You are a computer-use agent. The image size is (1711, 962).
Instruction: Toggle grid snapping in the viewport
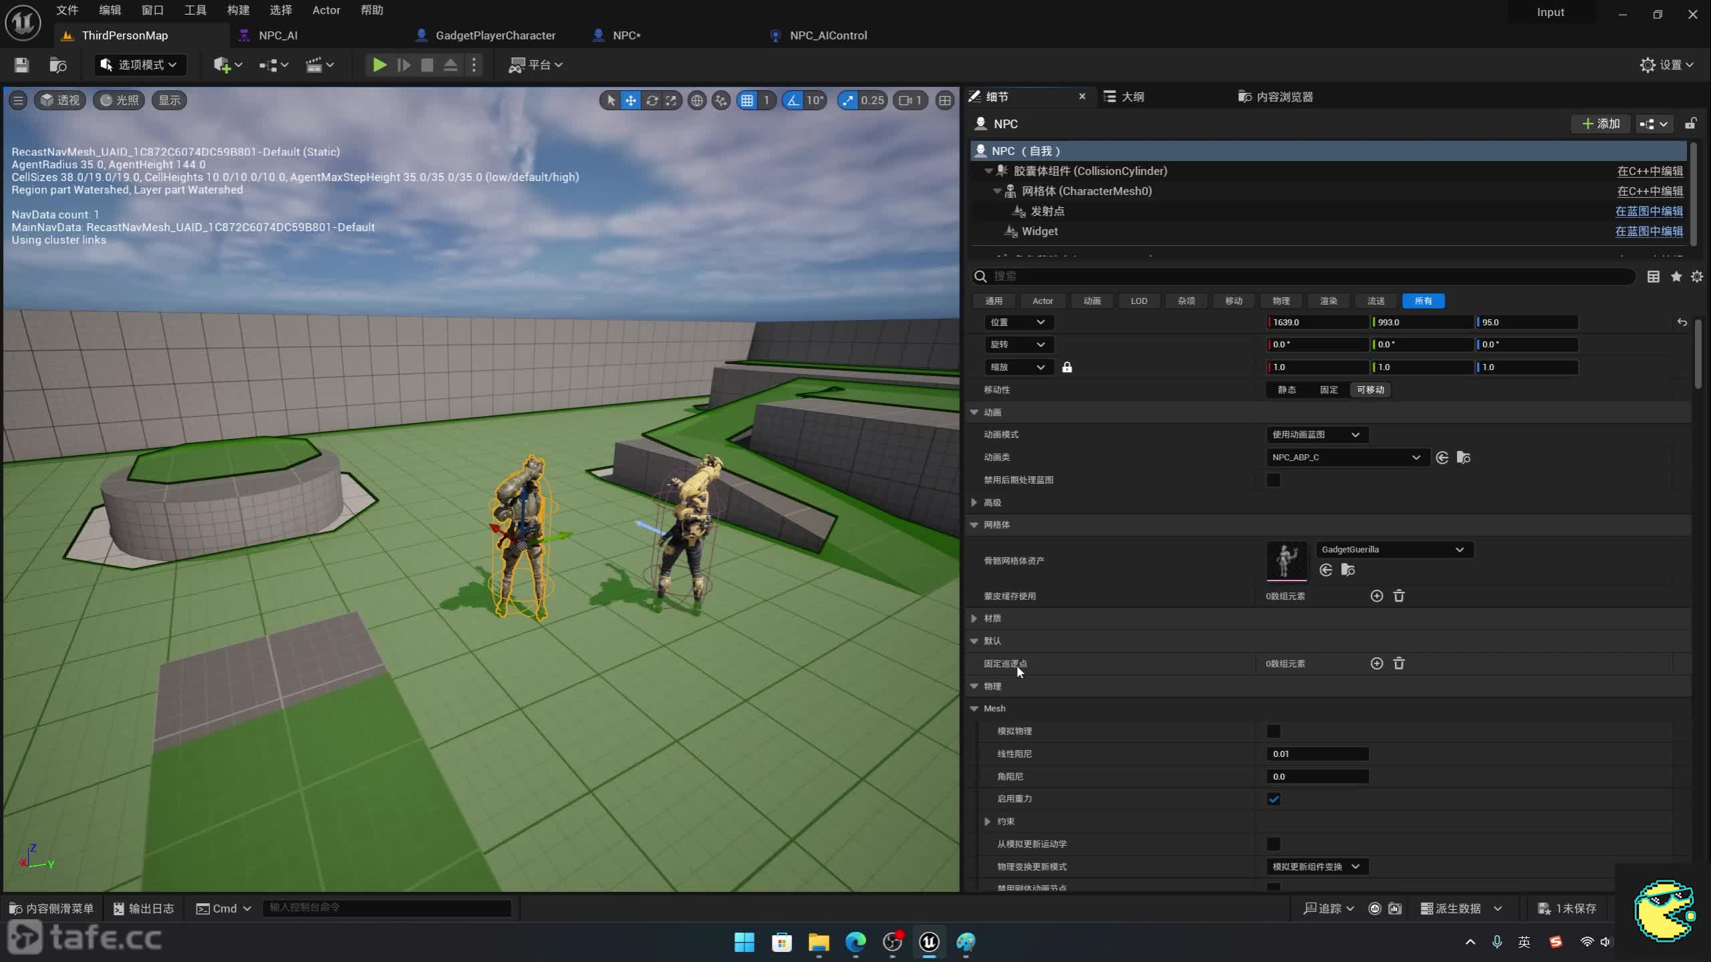(x=747, y=100)
